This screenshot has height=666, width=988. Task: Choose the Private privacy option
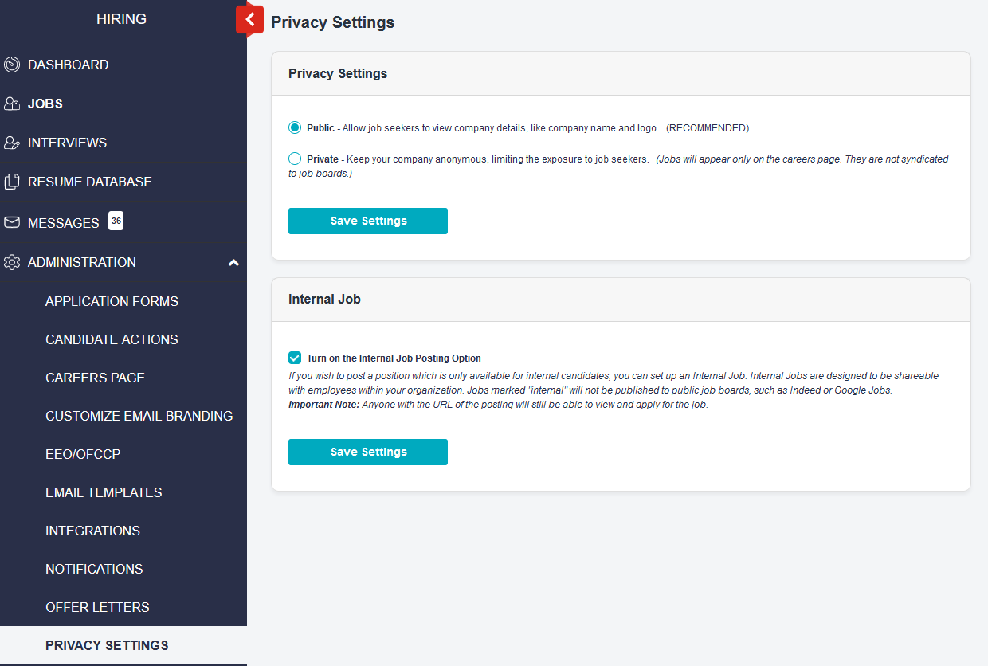coord(294,158)
